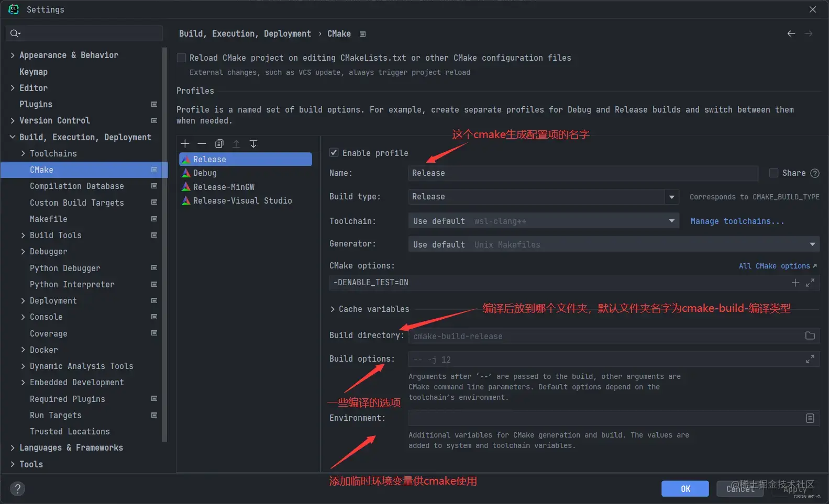Click the project-level icon on the Coverage row
Screen dimensions: 829x504
154,333
